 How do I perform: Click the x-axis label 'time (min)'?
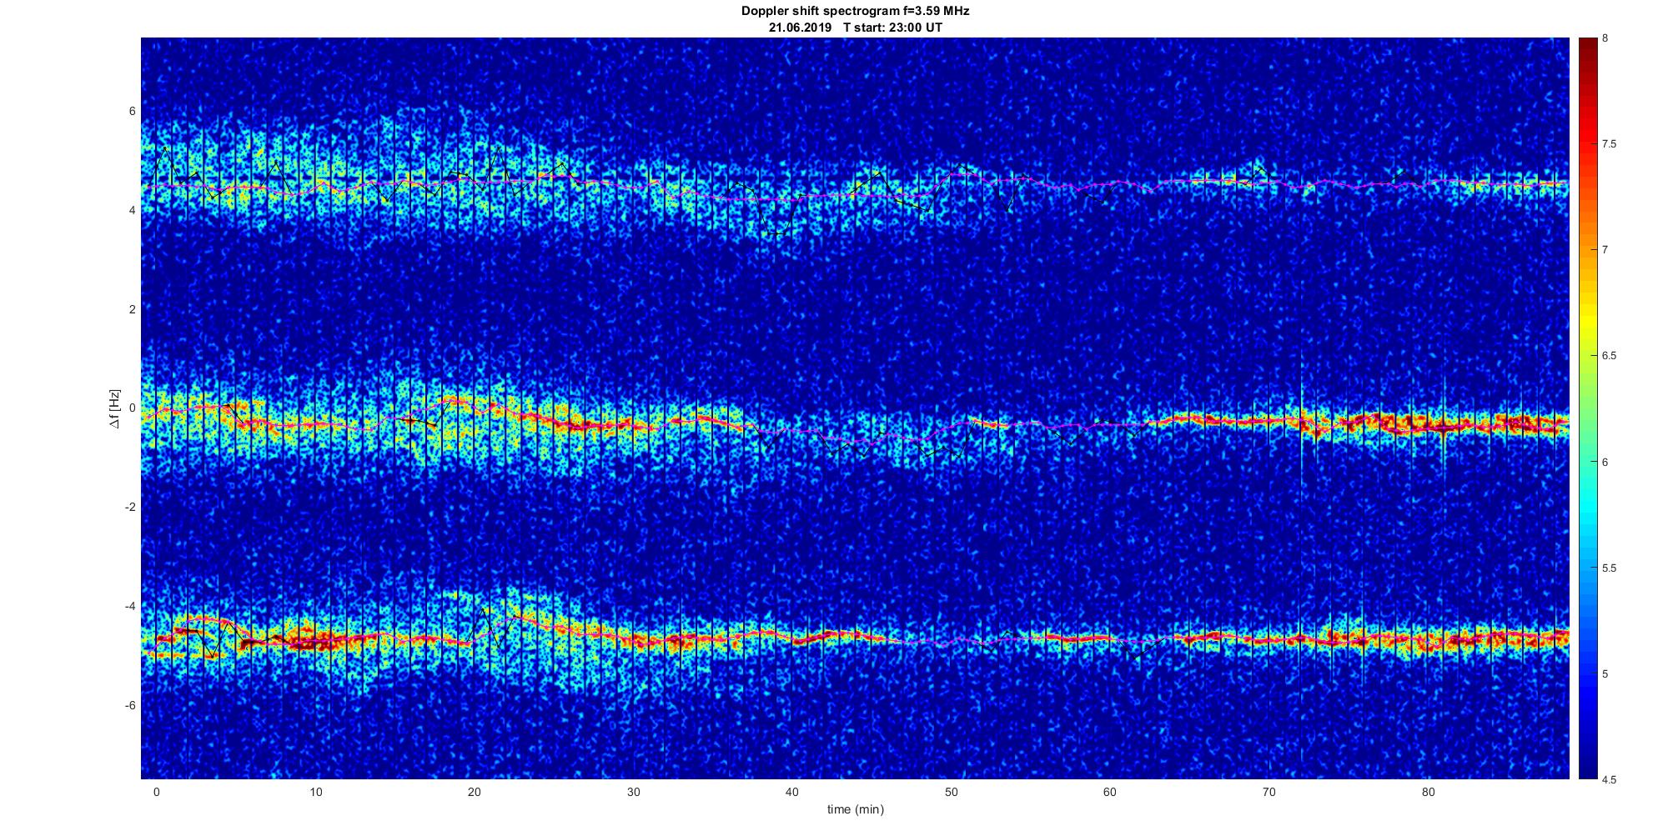point(855,809)
